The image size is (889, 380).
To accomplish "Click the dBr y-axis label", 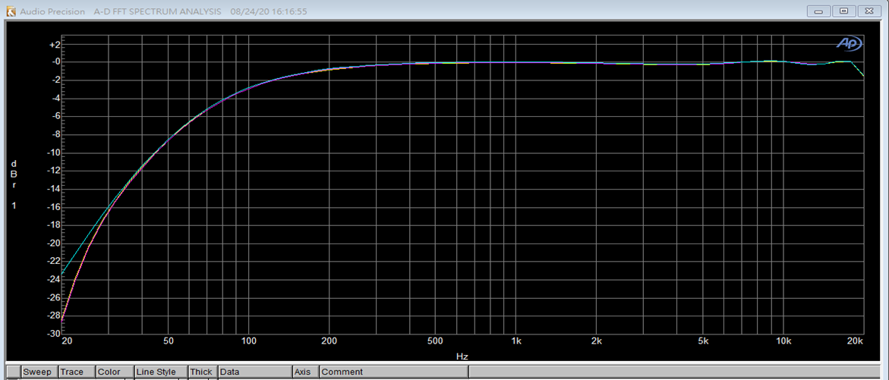I will point(14,174).
